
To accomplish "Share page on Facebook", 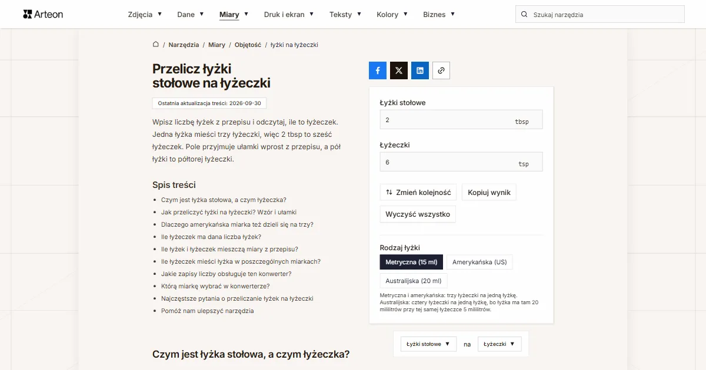I will [x=378, y=70].
